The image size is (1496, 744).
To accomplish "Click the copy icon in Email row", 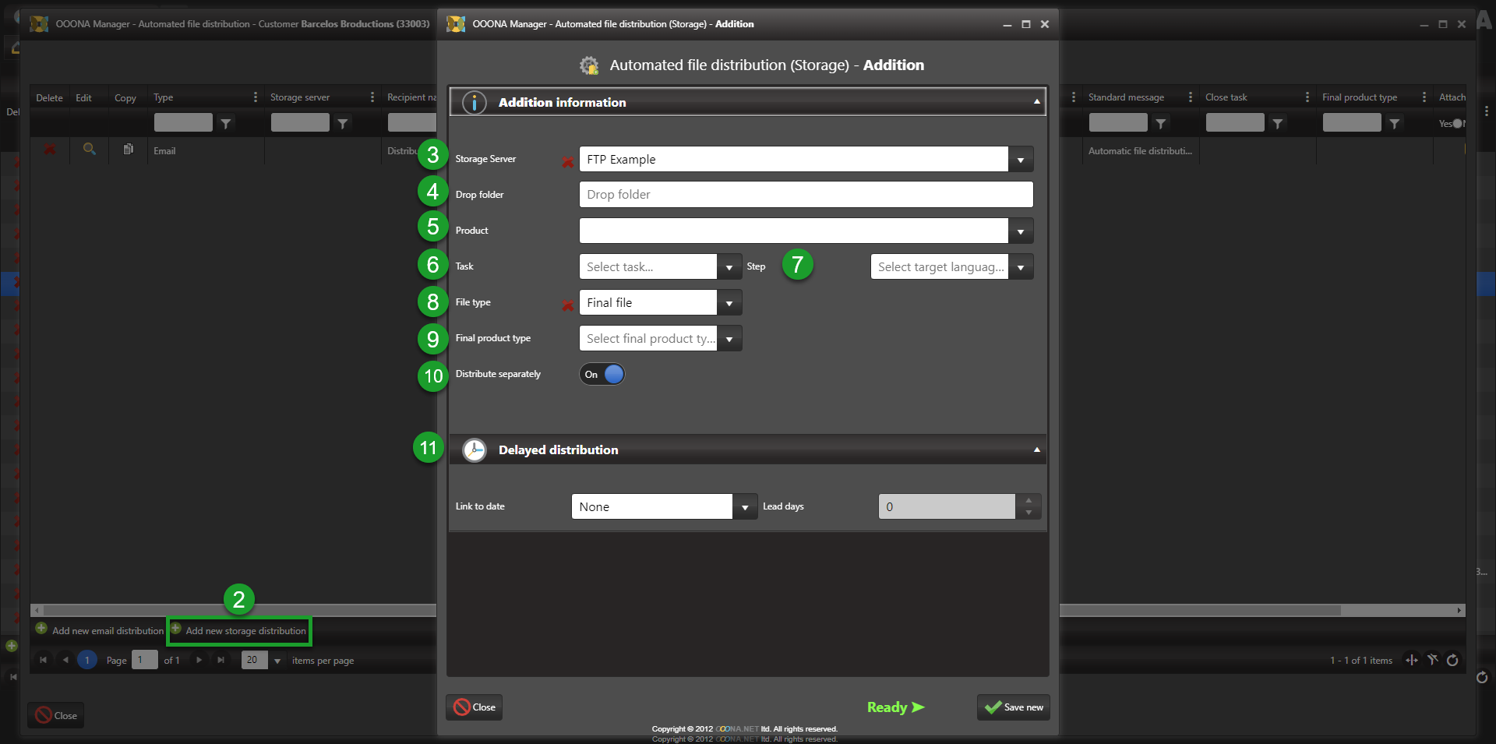I will click(129, 150).
